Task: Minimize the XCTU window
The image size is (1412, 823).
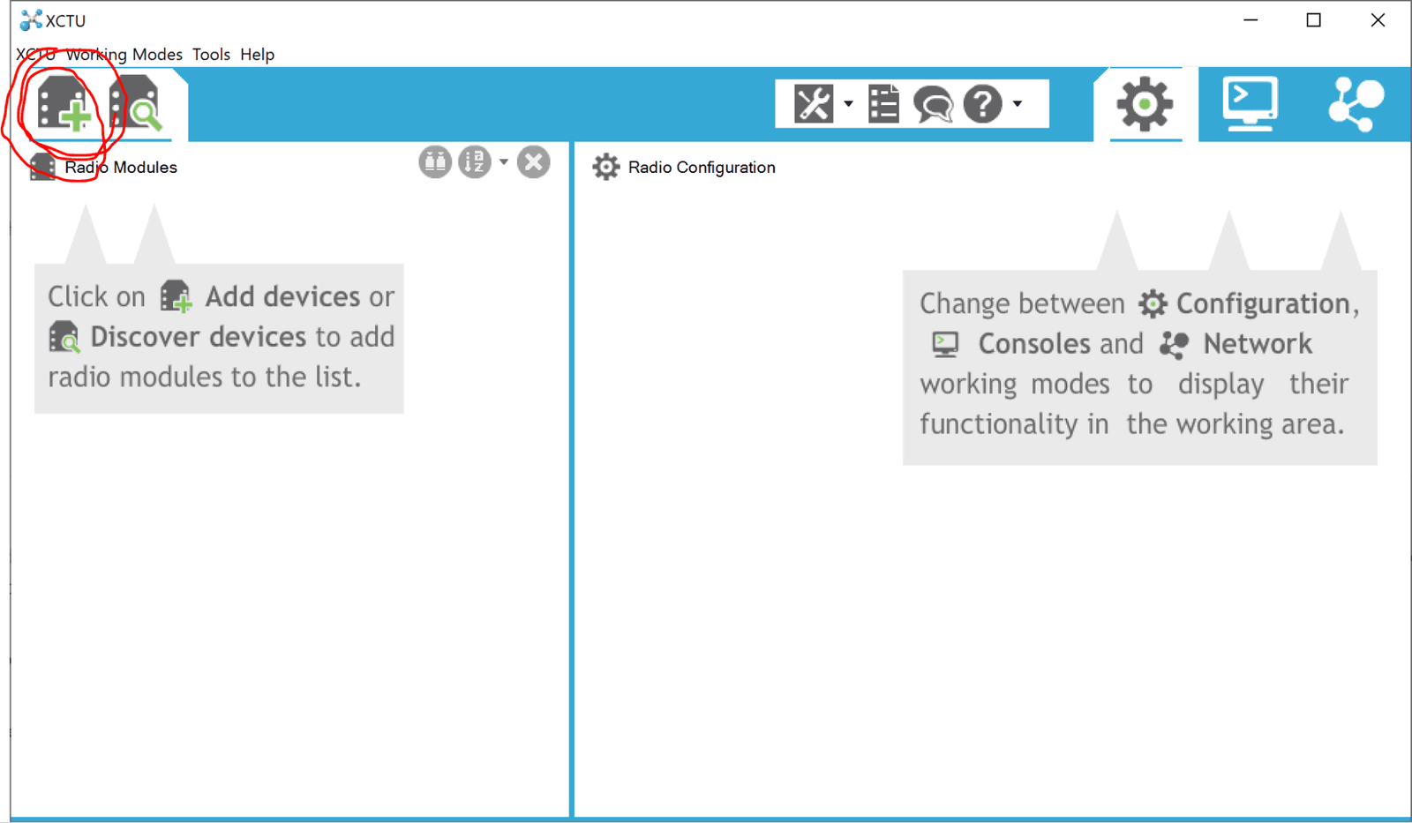Action: [x=1251, y=20]
